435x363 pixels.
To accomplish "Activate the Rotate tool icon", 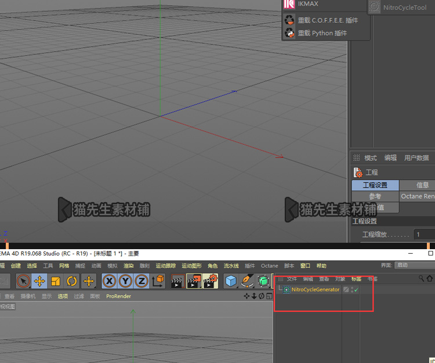I will [x=72, y=281].
